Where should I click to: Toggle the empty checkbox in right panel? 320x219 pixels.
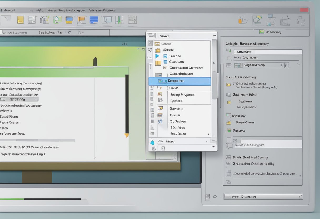[x=229, y=140]
